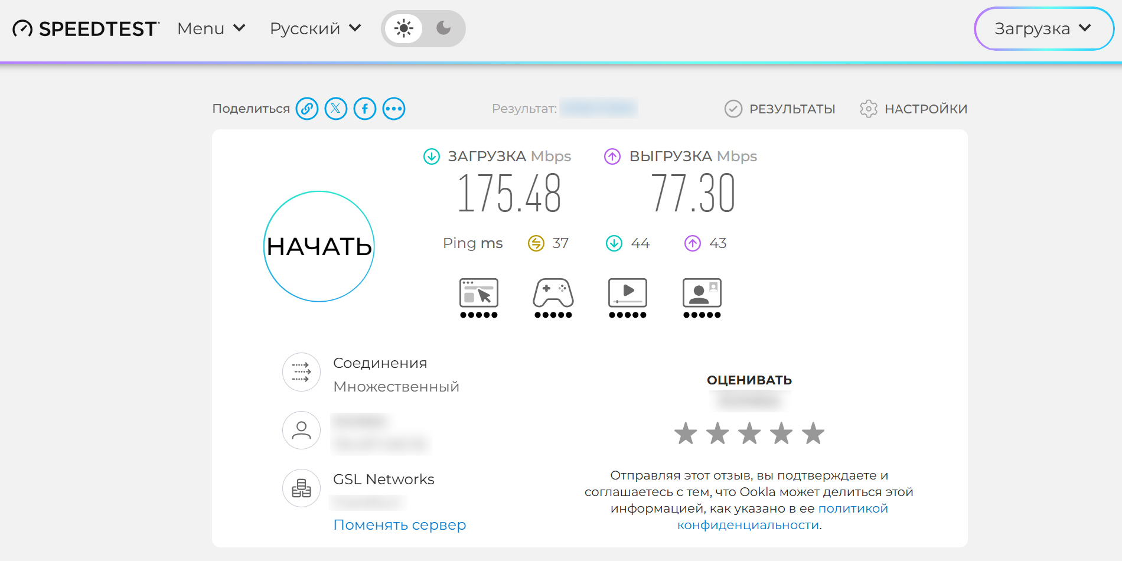1122x561 pixels.
Task: Rate with the fifth star
Action: coord(813,433)
